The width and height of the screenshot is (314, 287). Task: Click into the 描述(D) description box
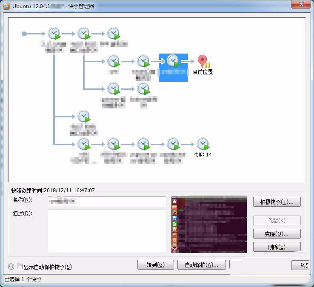click(x=106, y=230)
